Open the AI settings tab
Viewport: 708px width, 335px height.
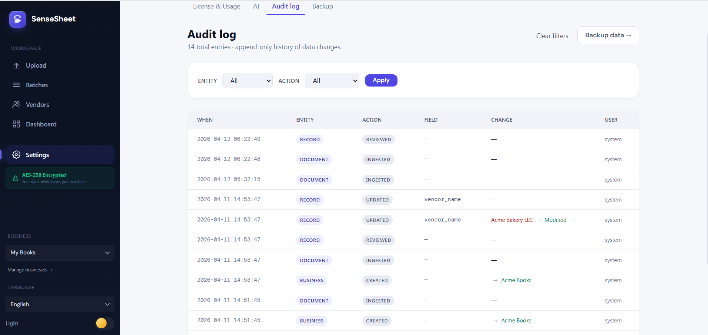(x=256, y=6)
